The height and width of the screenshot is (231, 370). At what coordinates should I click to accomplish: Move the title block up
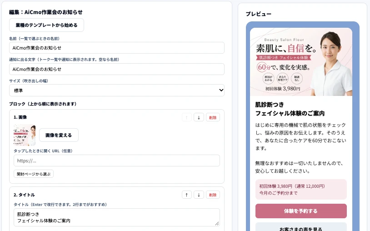(x=187, y=195)
